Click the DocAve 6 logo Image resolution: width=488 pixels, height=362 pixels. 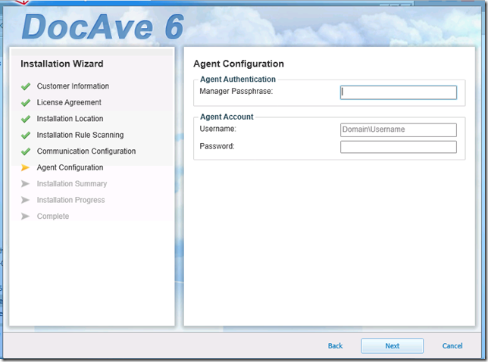[x=103, y=27]
